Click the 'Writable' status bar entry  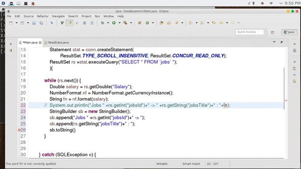point(162,164)
